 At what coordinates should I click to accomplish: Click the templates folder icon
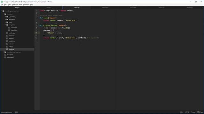pyautogui.click(x=7, y=25)
